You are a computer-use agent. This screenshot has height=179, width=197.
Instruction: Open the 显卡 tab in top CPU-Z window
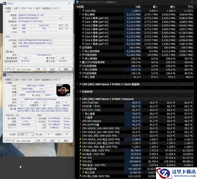[x=38, y=8]
